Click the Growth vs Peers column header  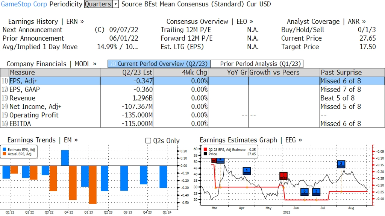284,73
